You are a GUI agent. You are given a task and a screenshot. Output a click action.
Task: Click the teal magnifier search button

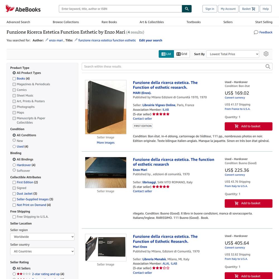(187, 9)
